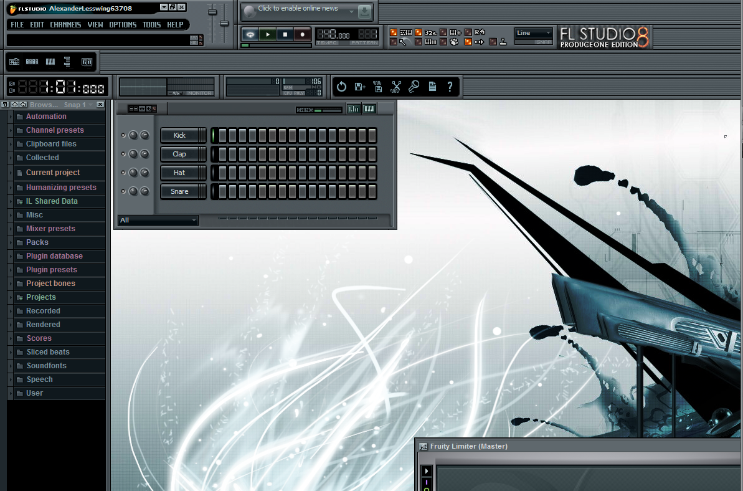Click the render wave file icon
The image size is (743, 491).
377,87
